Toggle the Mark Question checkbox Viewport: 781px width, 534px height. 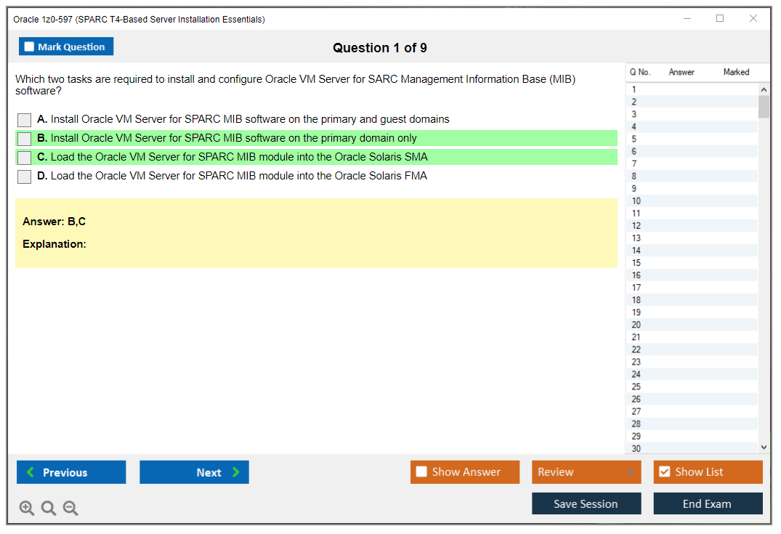tap(28, 46)
